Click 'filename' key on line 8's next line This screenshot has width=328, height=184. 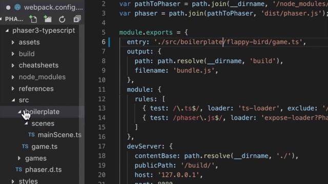click(x=150, y=71)
